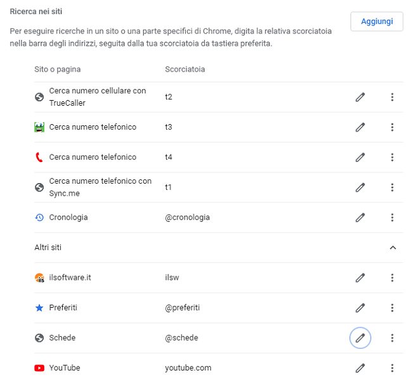
Task: Open more actions for ilsoftware.it
Action: click(x=392, y=277)
